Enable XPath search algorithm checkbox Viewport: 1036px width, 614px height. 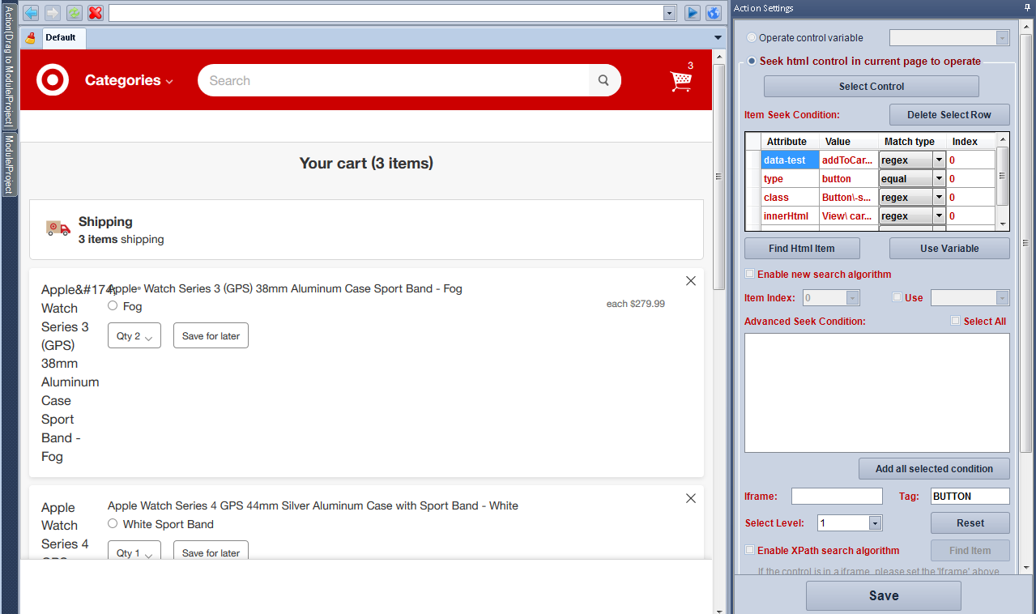tap(750, 550)
